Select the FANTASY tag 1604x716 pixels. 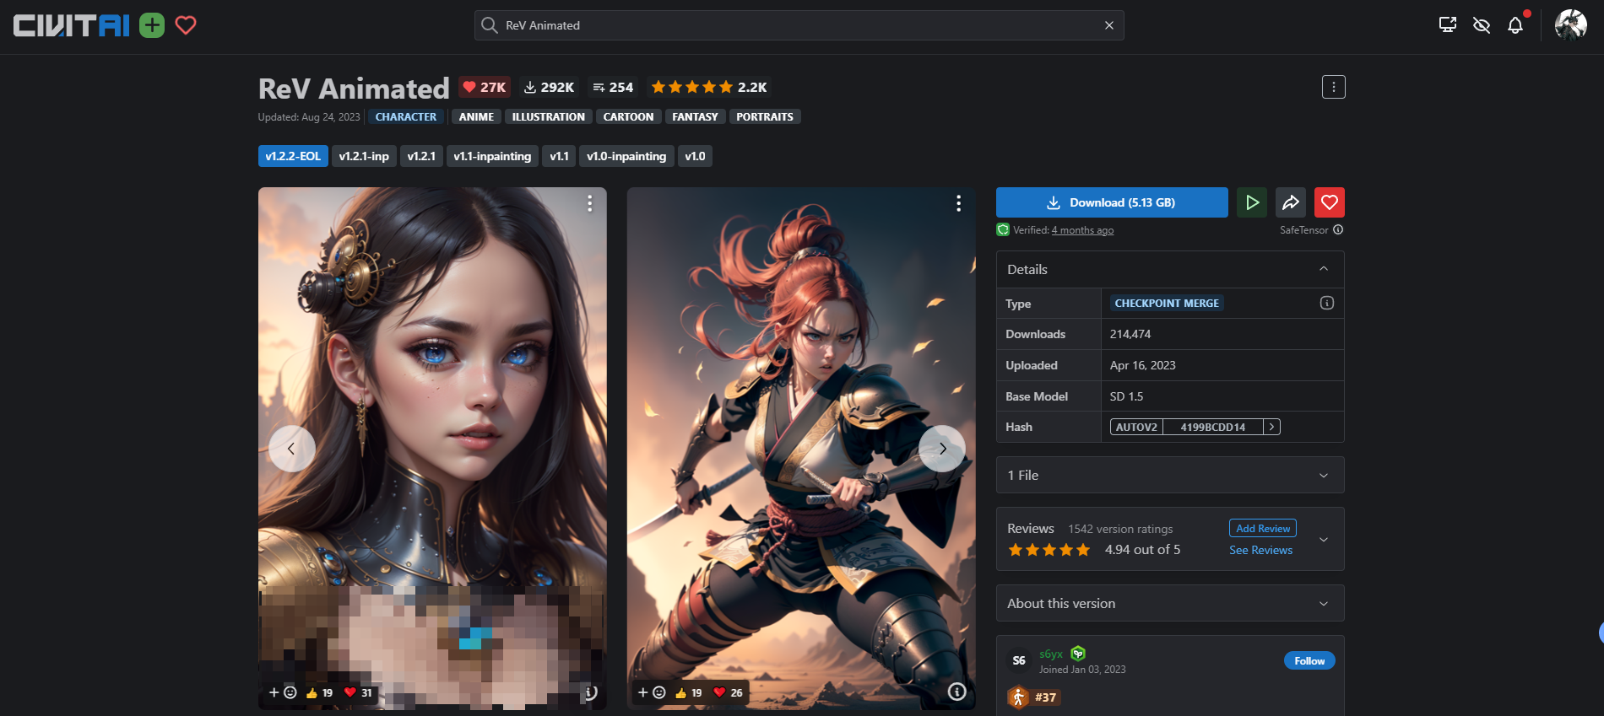[x=695, y=117]
